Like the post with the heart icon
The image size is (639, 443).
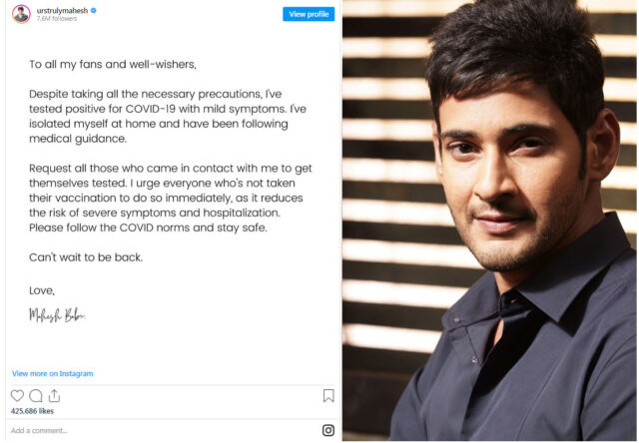click(17, 395)
